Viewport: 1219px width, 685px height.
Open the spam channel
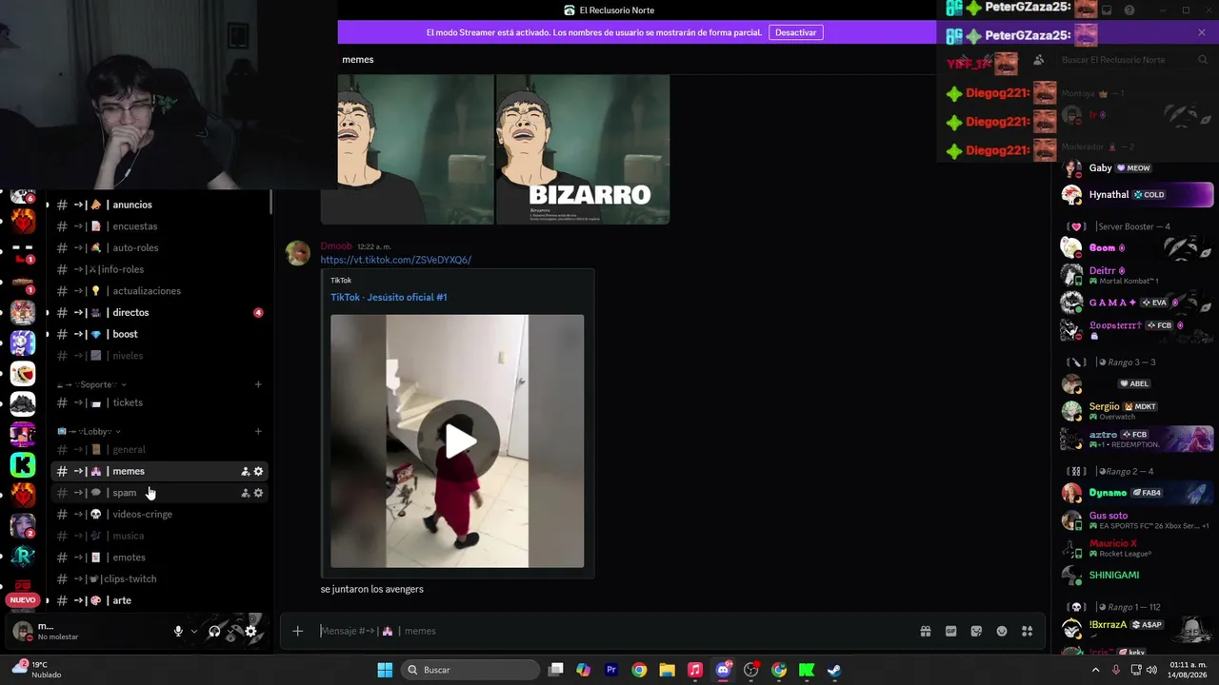click(159, 493)
